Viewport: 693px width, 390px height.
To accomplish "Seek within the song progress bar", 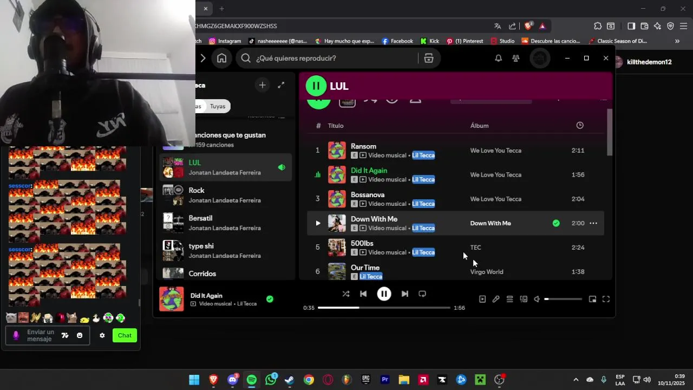I will pyautogui.click(x=384, y=308).
